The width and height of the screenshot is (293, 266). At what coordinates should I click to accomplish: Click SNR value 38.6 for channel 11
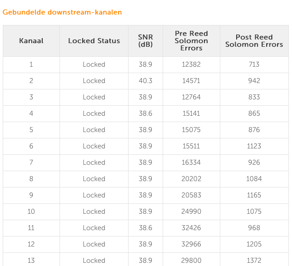coord(145,228)
